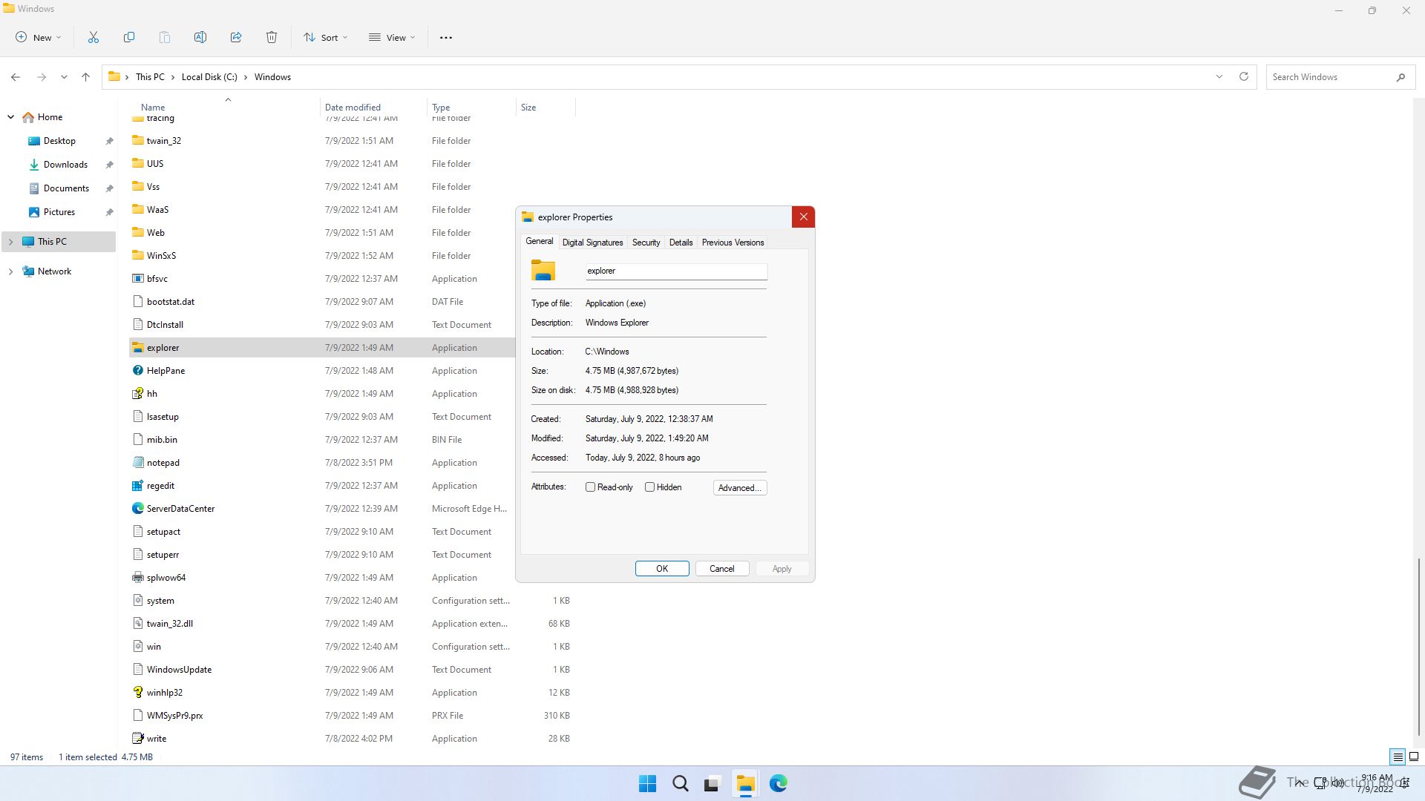The width and height of the screenshot is (1425, 801).
Task: Select the HelpPane application icon
Action: point(137,371)
